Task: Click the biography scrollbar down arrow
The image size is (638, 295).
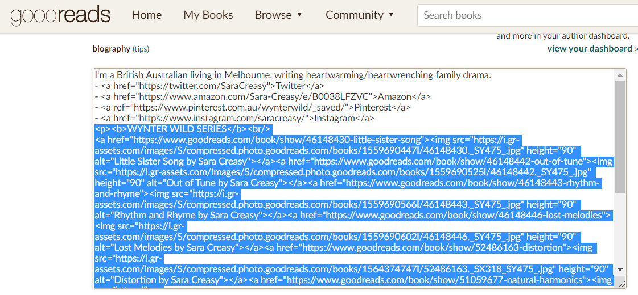Action: [x=620, y=270]
